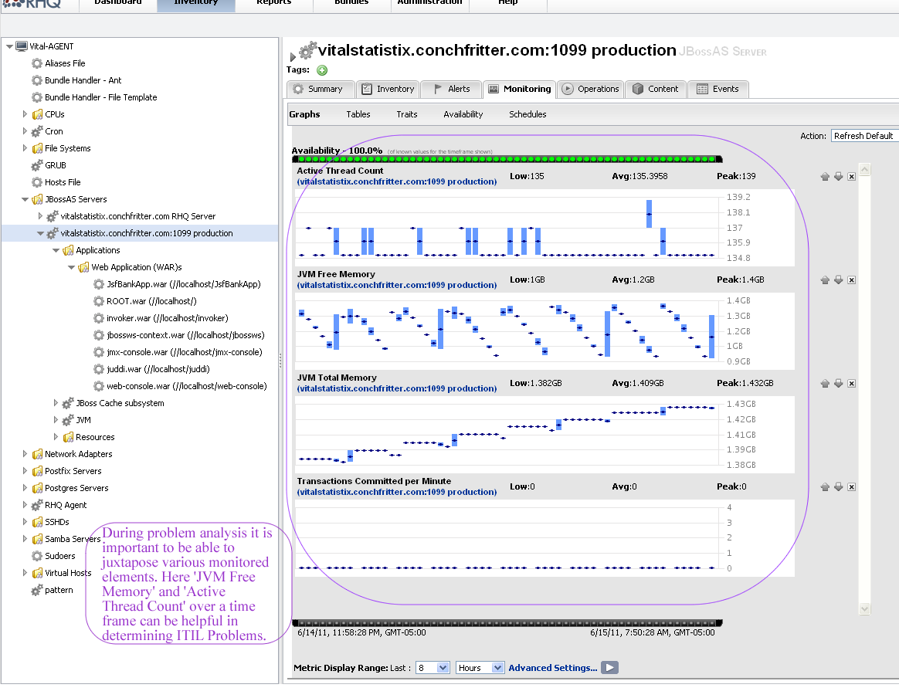Click the graphs scrollbar up arrow

(x=864, y=170)
